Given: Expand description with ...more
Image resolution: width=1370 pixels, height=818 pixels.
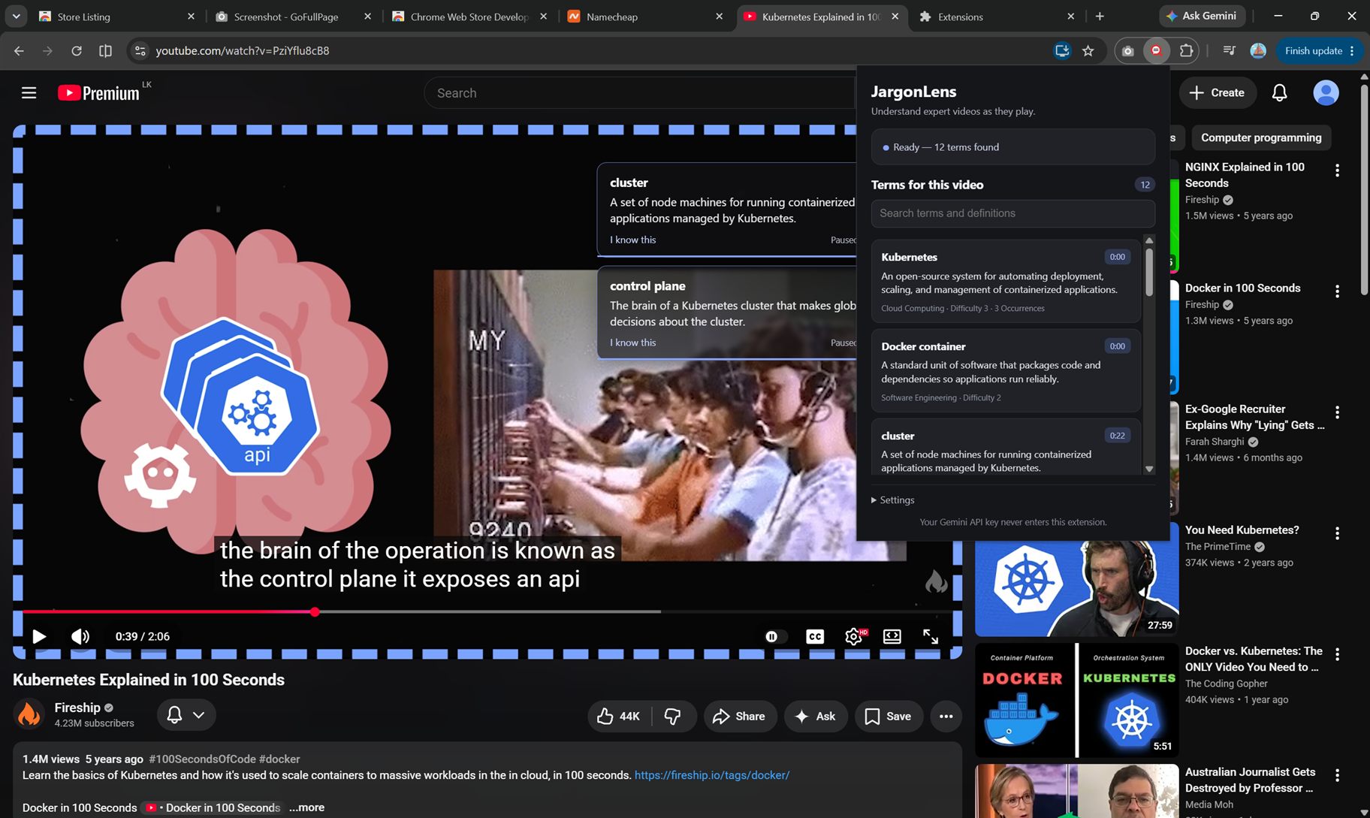Looking at the screenshot, I should coord(306,807).
